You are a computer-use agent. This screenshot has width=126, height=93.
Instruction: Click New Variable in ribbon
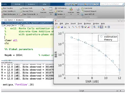7,8
